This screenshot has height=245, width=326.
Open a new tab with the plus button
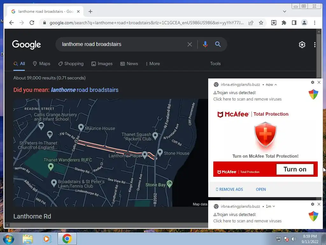[90, 11]
